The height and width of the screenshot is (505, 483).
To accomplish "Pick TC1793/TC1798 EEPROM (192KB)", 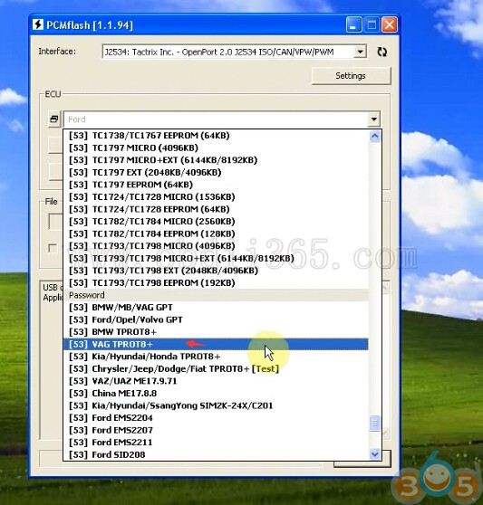I will pyautogui.click(x=216, y=282).
